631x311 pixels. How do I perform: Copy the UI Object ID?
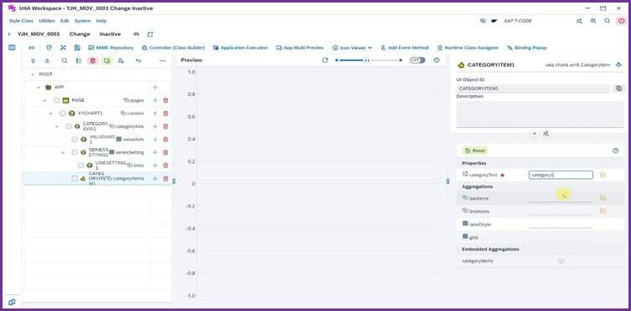click(x=619, y=89)
